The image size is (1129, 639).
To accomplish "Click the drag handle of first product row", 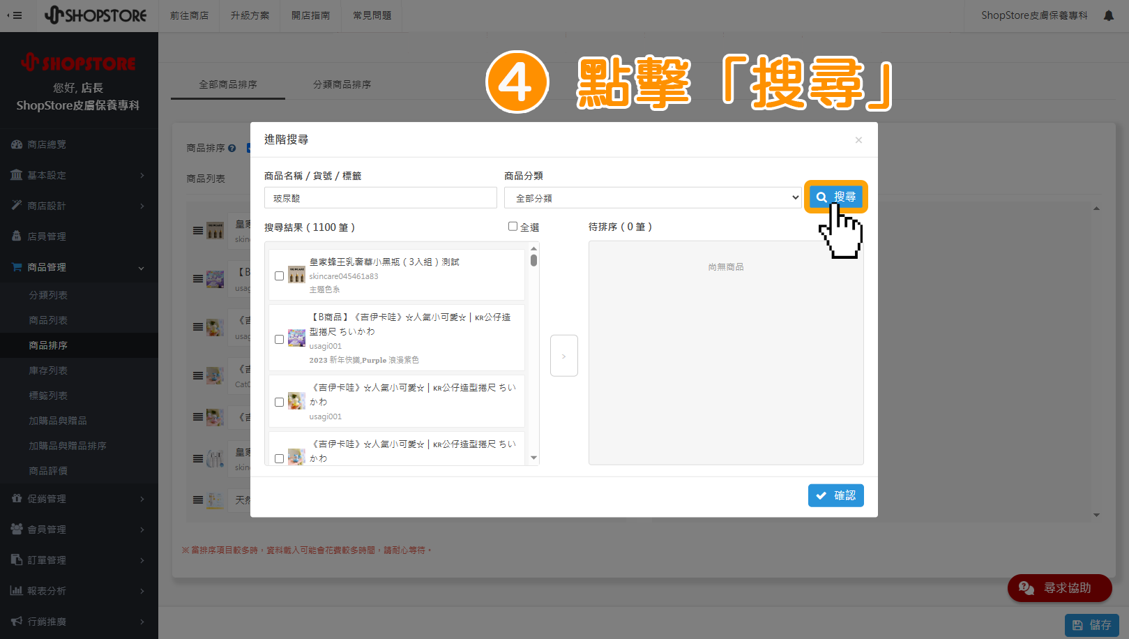I will click(x=198, y=230).
